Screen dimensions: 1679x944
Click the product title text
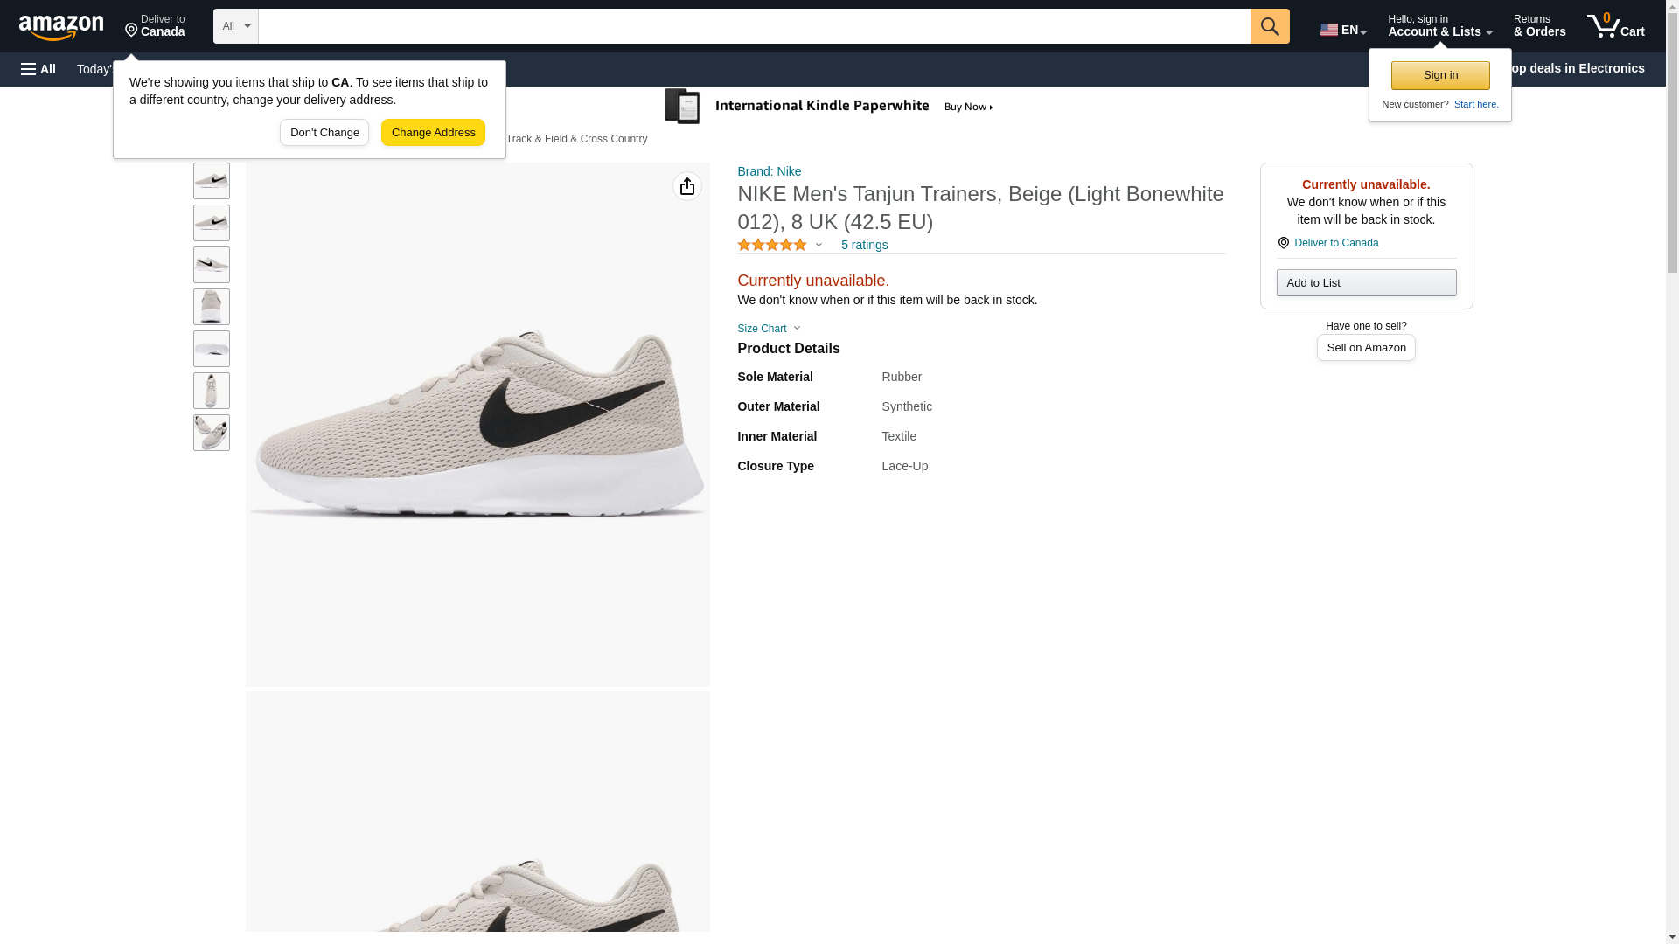(980, 208)
